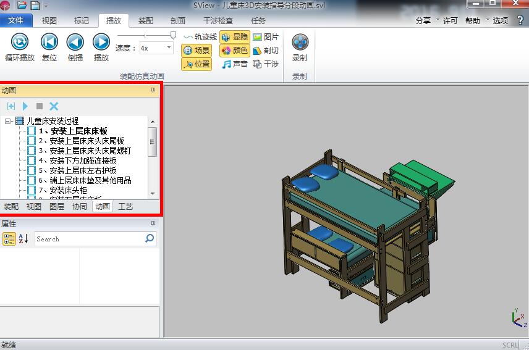Switch to the 装配 ribbon tab
The image size is (529, 350).
[x=146, y=21]
